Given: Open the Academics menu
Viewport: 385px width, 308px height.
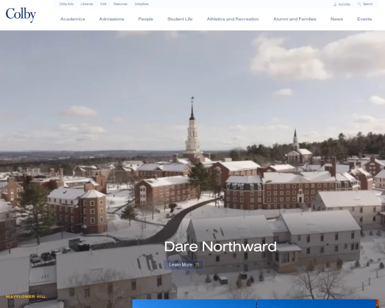Looking at the screenshot, I should click(x=73, y=19).
